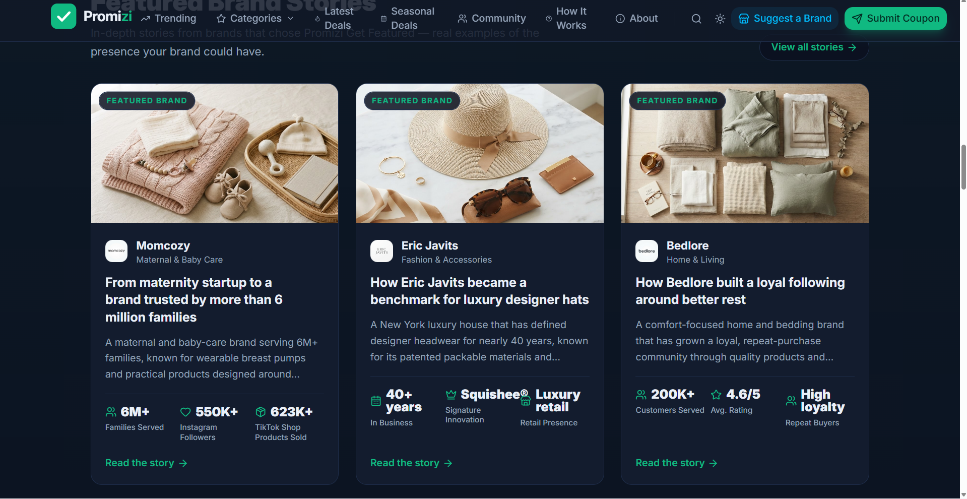Viewport: 967px width, 499px height.
Task: Click Suggest a Brand button
Action: [785, 19]
